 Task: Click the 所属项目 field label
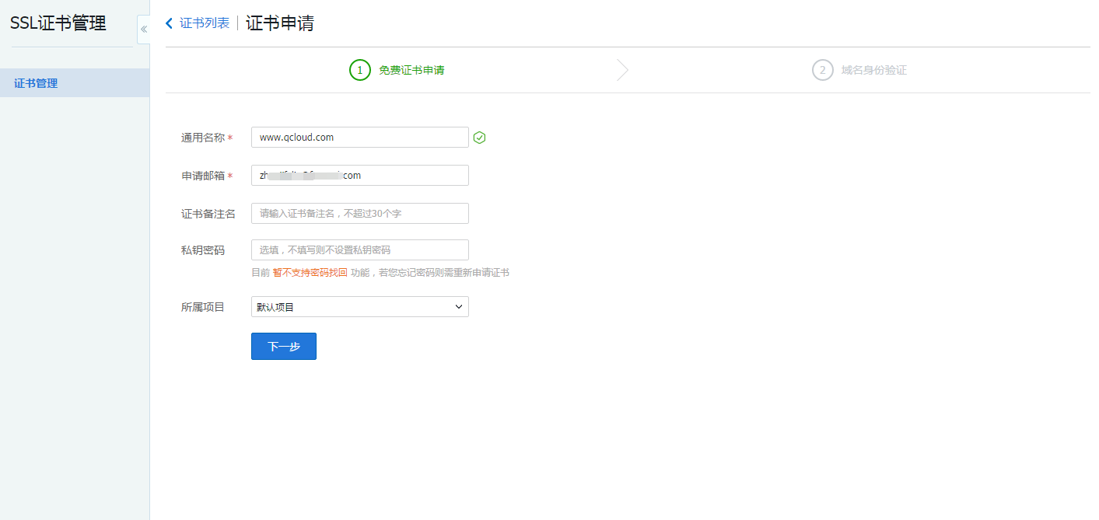coord(203,307)
